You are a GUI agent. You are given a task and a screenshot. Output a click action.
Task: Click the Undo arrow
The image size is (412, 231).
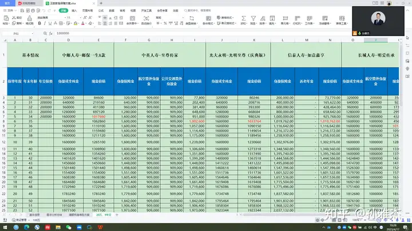43,10
